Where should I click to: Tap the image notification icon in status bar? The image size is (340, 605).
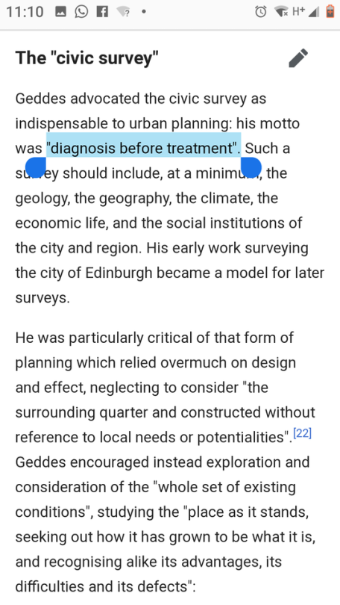tap(60, 11)
